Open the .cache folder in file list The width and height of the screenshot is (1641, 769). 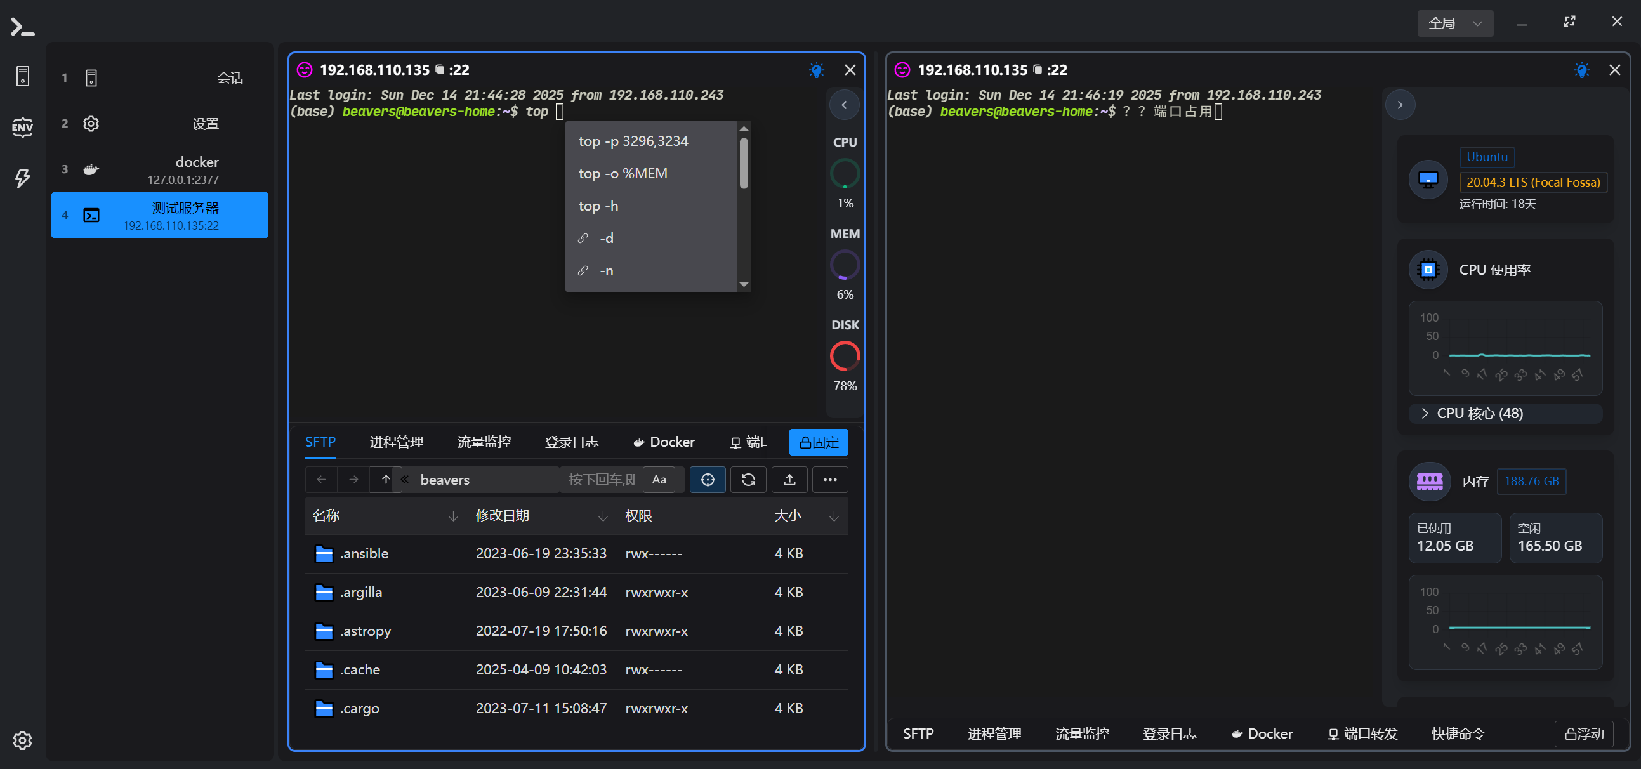[360, 669]
